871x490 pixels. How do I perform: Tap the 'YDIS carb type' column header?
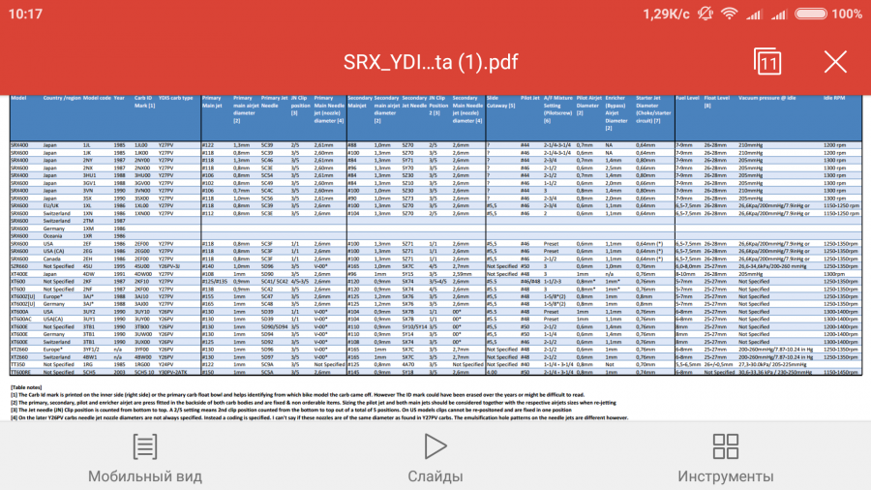(176, 98)
